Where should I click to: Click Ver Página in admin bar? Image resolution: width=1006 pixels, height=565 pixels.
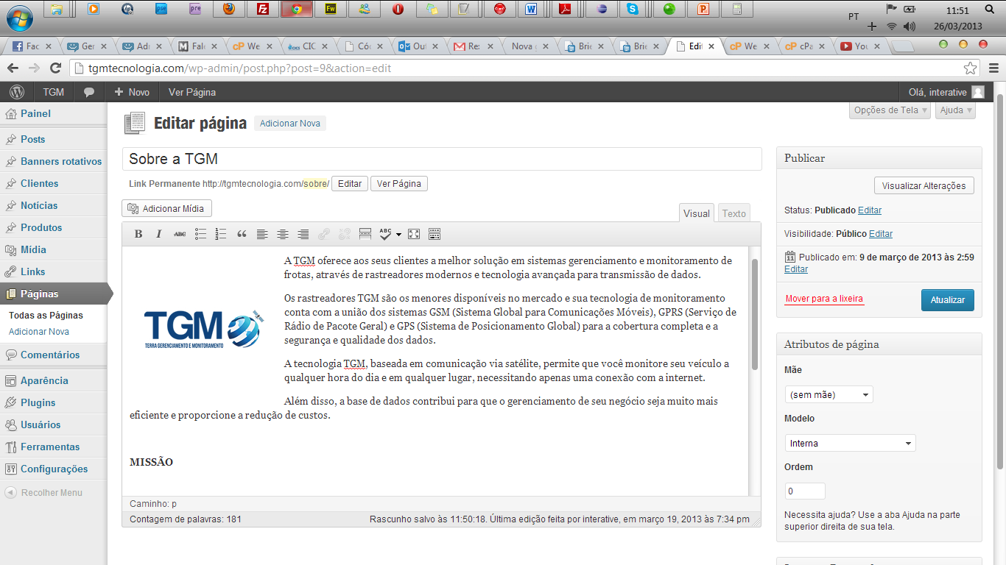tap(192, 92)
